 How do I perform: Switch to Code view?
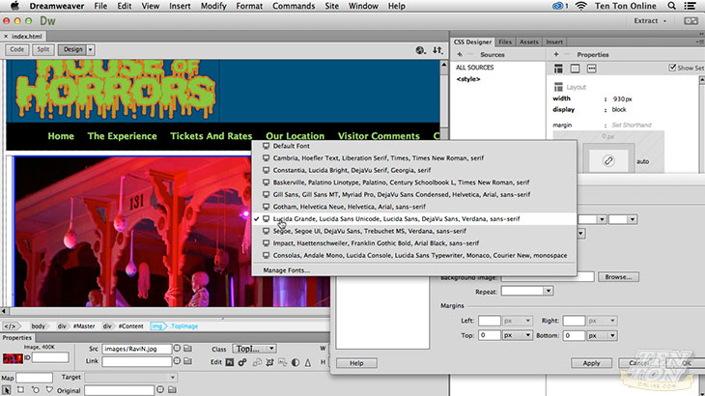tap(17, 49)
